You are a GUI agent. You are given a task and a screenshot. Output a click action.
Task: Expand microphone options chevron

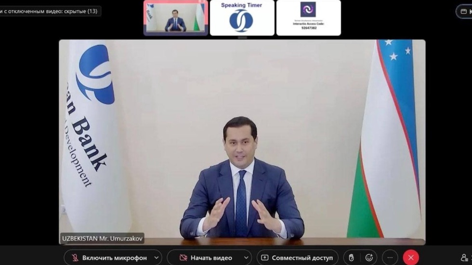(x=156, y=258)
